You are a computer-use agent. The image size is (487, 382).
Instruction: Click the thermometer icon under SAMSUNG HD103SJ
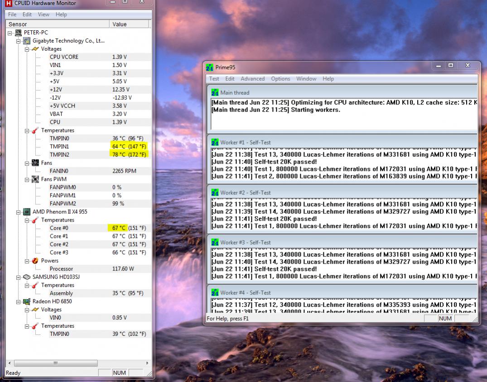(35, 285)
